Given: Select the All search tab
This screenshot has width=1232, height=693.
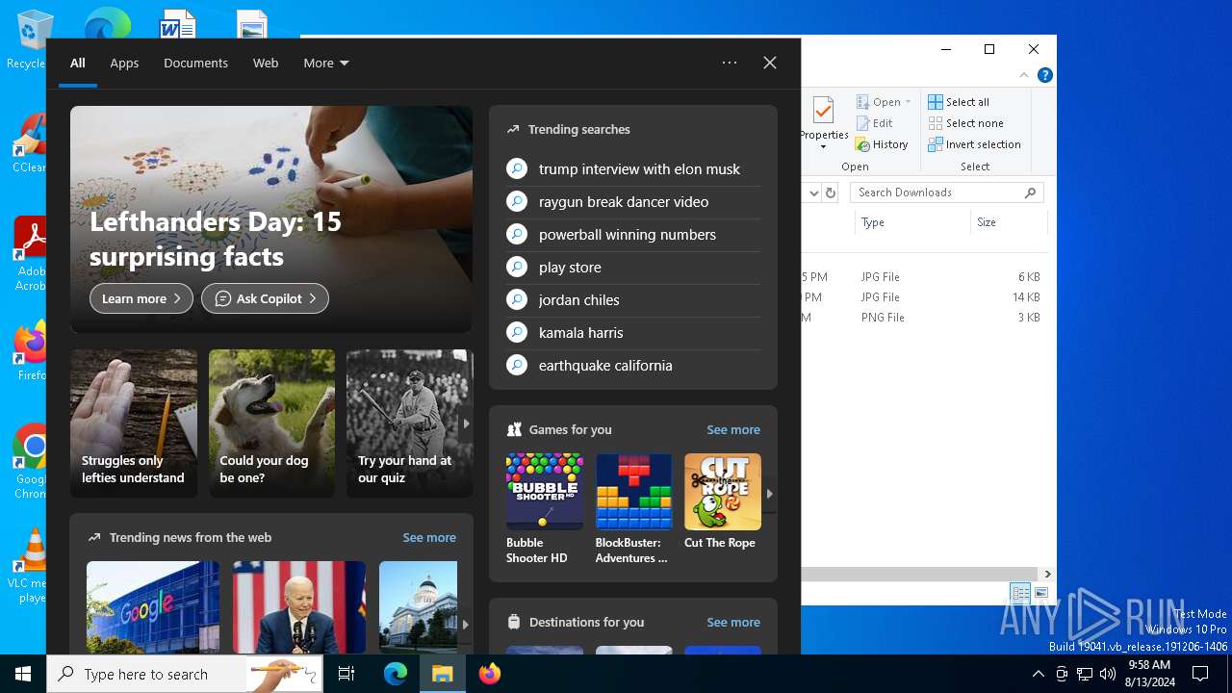Looking at the screenshot, I should pyautogui.click(x=78, y=63).
